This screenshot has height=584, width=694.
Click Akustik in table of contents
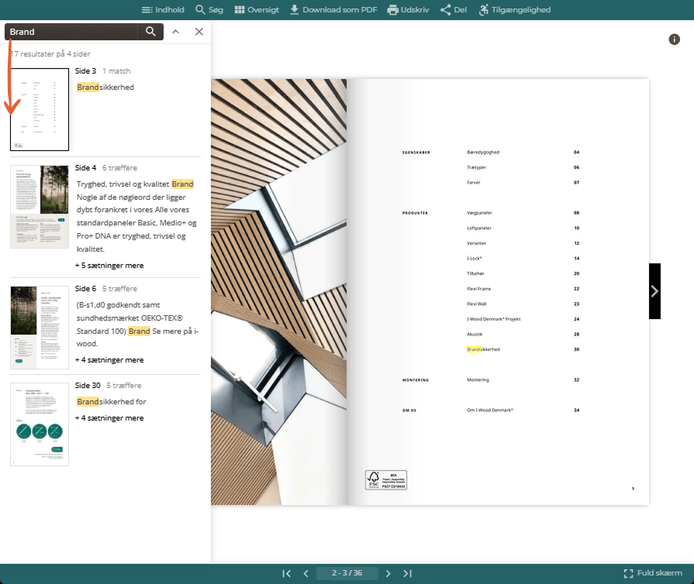(x=475, y=335)
